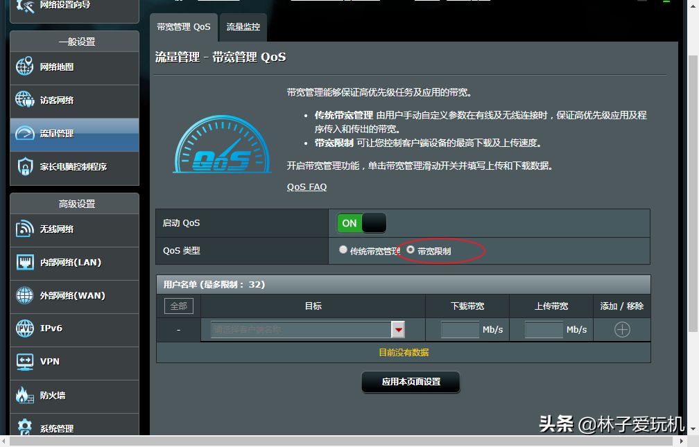Screen dimensions: 699x447
Task: Click the client name input field
Action: coord(301,330)
